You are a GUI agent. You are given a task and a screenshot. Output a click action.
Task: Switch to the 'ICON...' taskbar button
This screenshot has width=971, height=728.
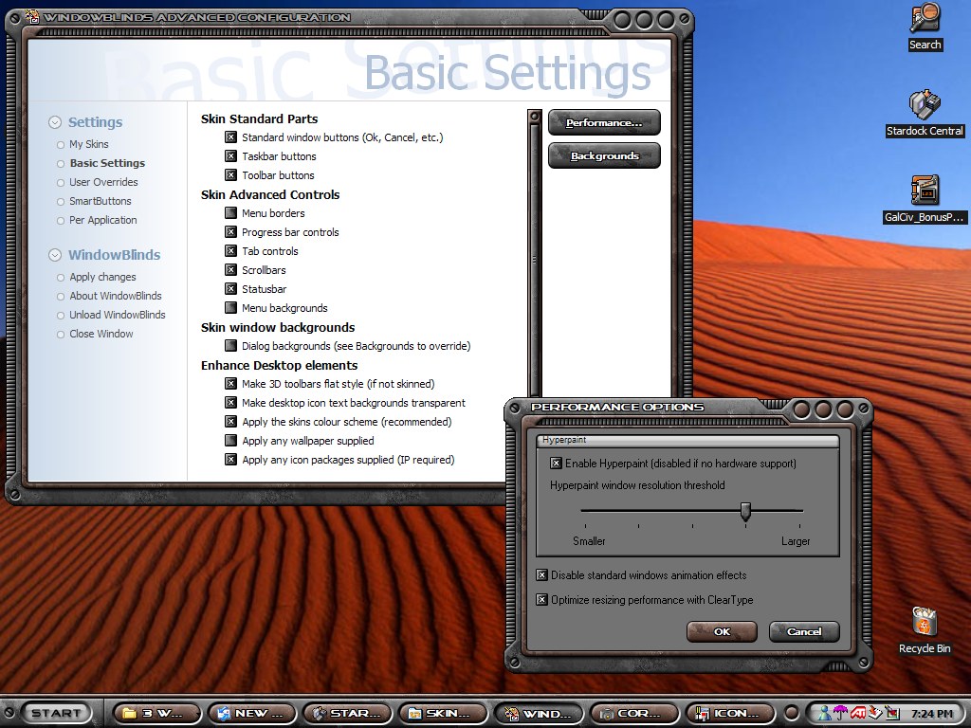tap(730, 713)
